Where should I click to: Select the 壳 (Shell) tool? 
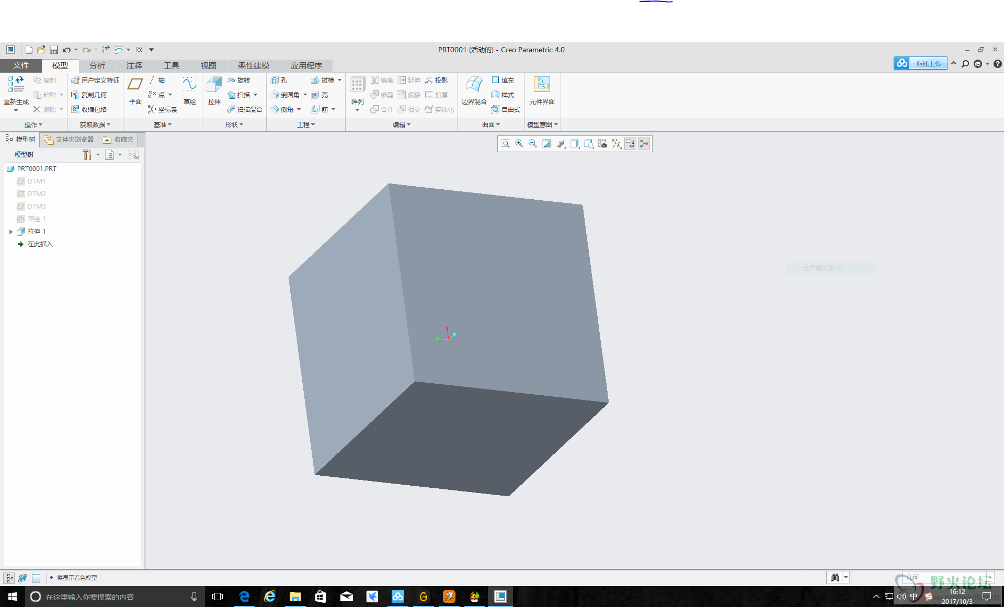point(320,95)
